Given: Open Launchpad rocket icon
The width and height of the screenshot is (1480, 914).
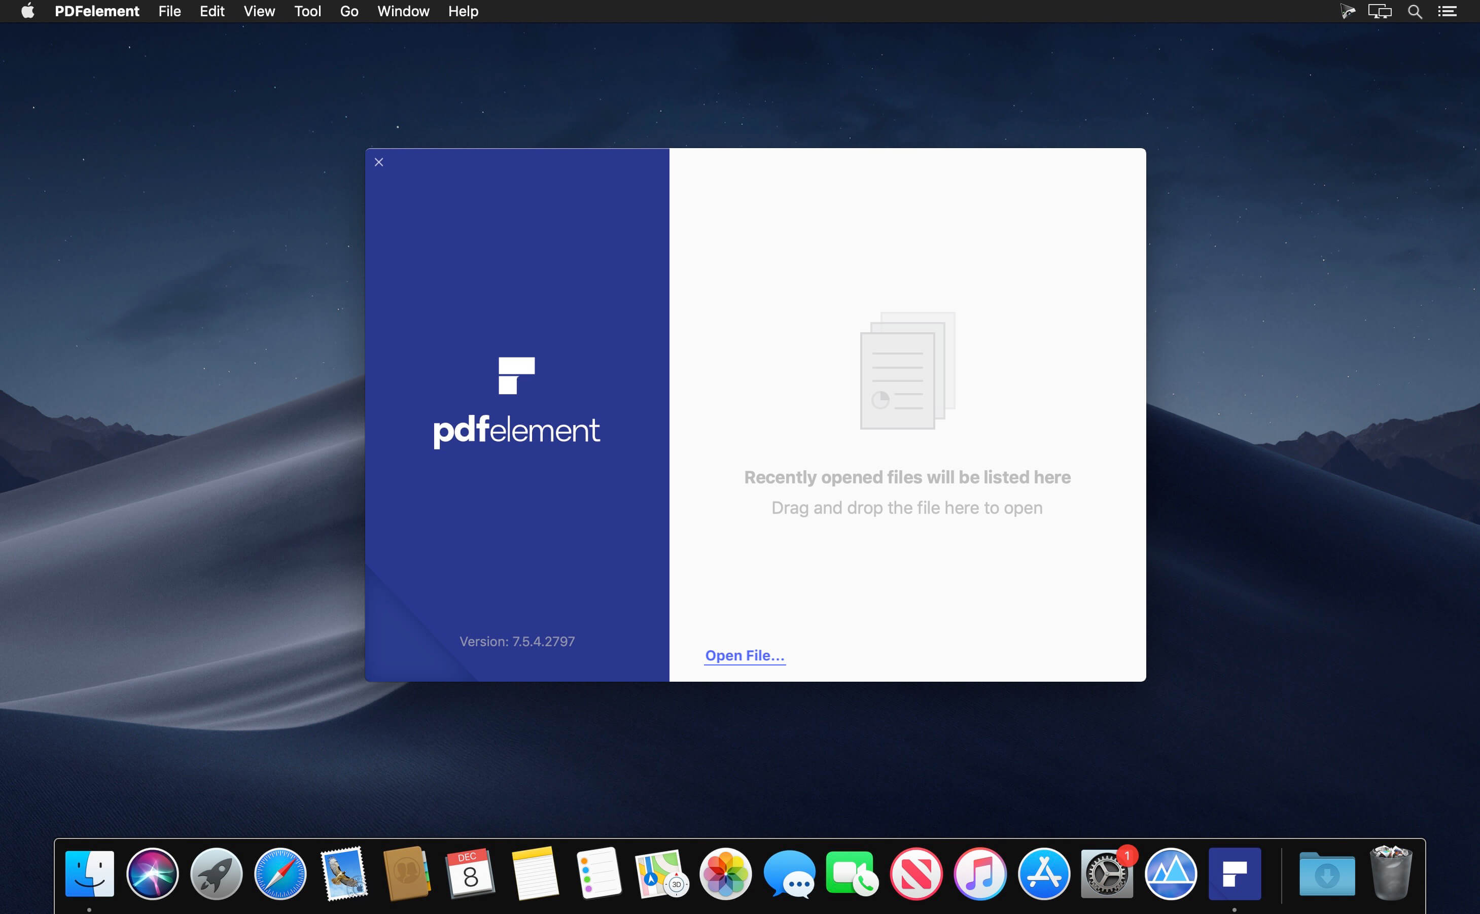Looking at the screenshot, I should point(217,873).
